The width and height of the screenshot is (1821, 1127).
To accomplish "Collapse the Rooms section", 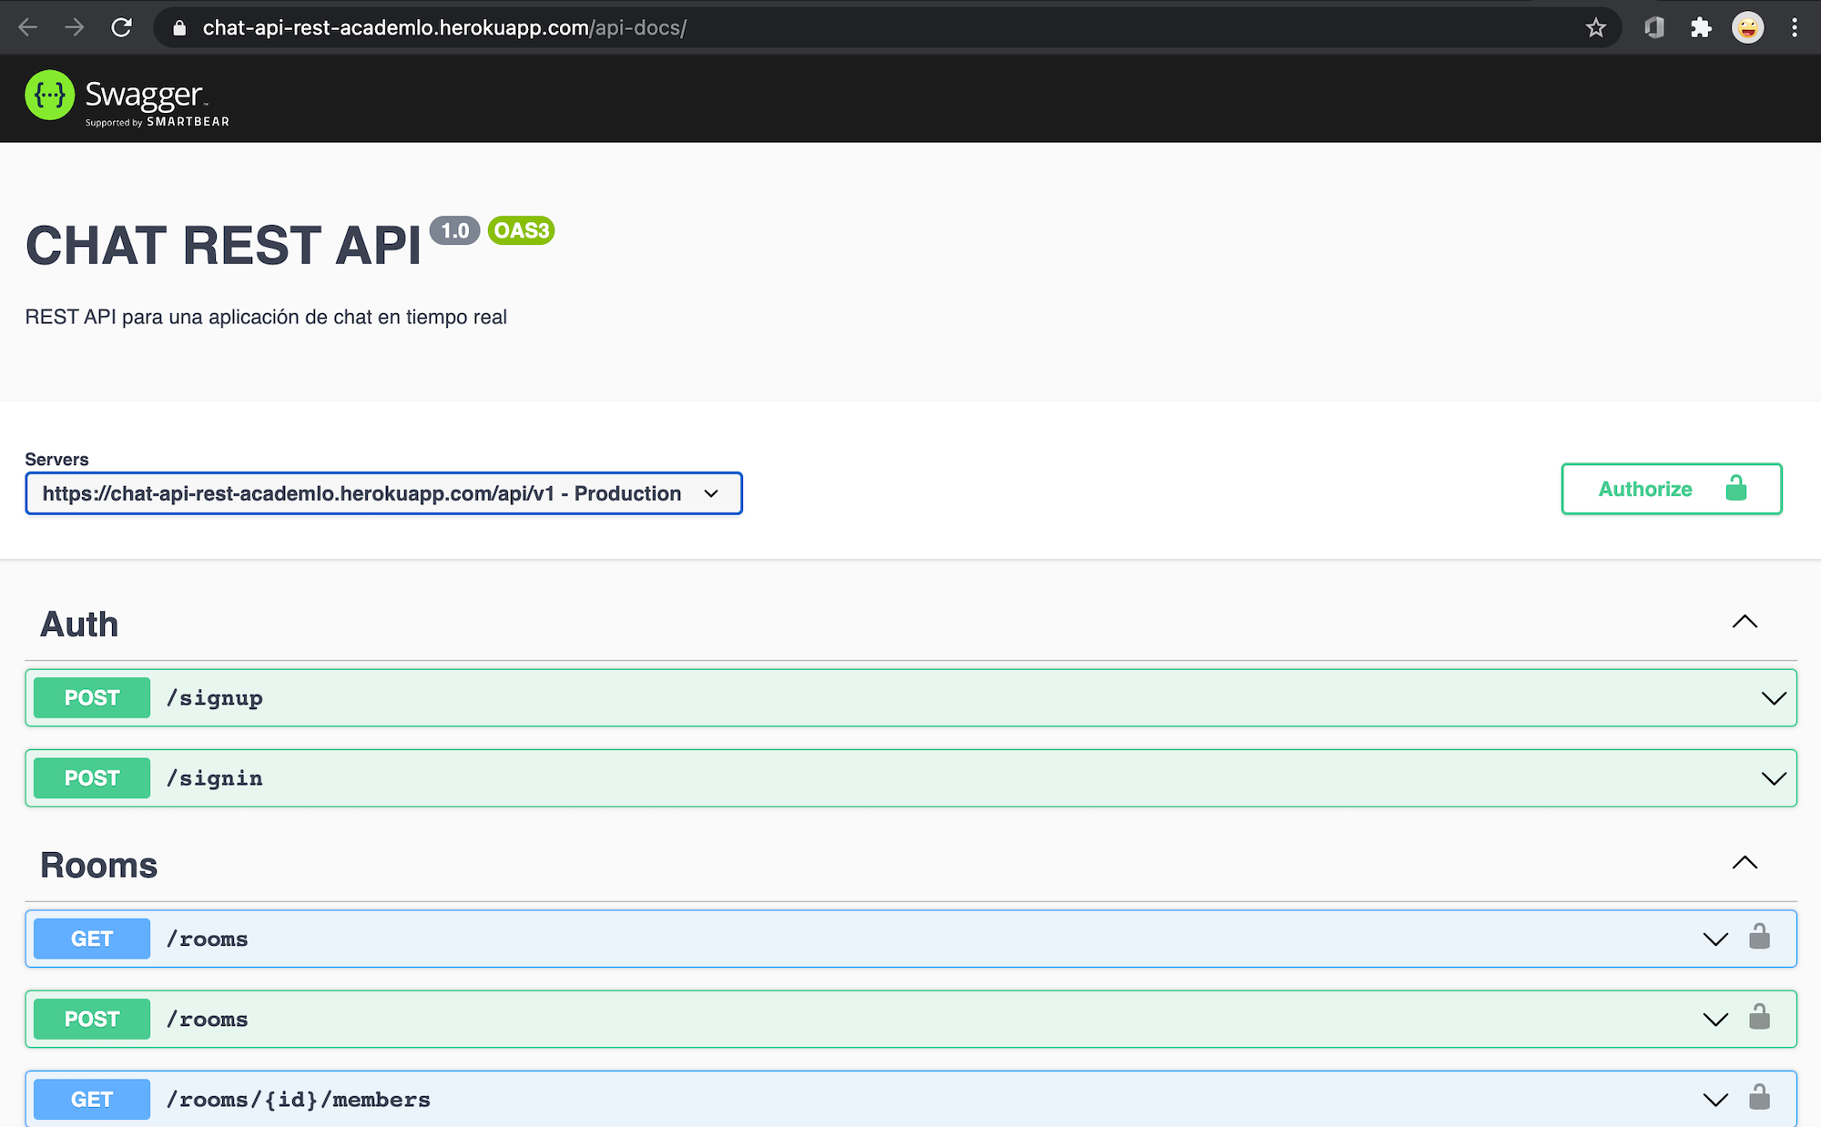I will [1745, 862].
